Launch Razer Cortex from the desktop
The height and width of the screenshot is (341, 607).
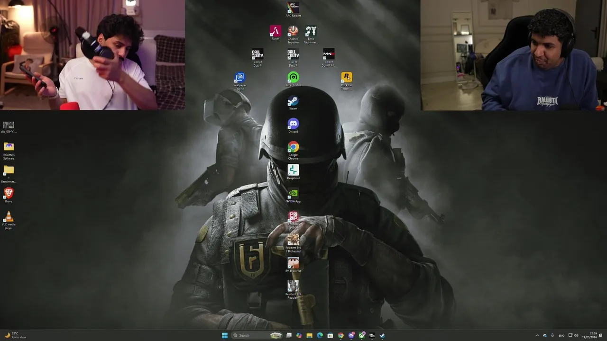tap(293, 79)
